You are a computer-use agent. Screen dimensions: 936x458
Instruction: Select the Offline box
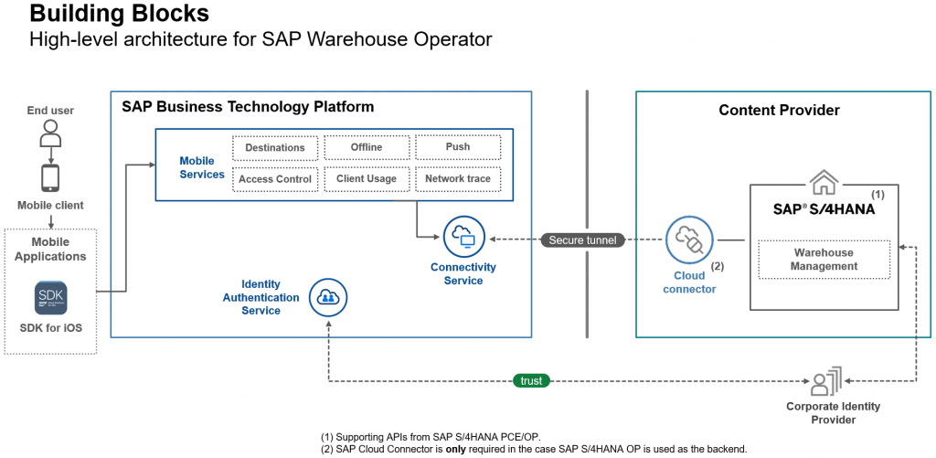pyautogui.click(x=367, y=147)
